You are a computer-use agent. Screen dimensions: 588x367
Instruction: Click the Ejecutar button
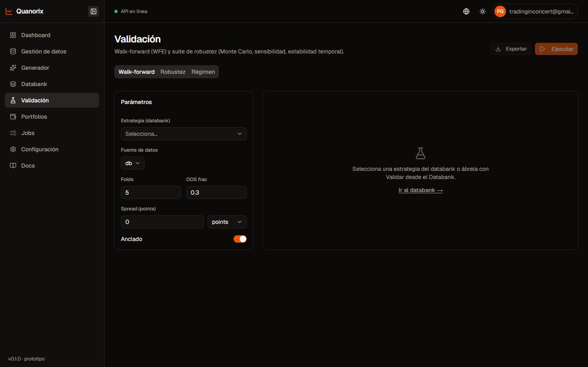pos(556,49)
